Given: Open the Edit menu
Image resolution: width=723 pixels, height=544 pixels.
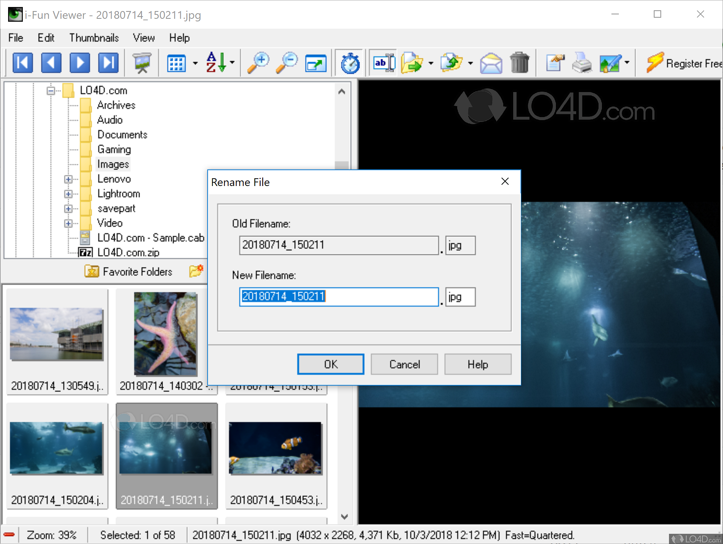Looking at the screenshot, I should coord(46,38).
